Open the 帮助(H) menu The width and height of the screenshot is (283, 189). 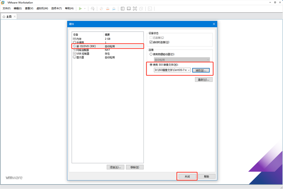[69, 8]
